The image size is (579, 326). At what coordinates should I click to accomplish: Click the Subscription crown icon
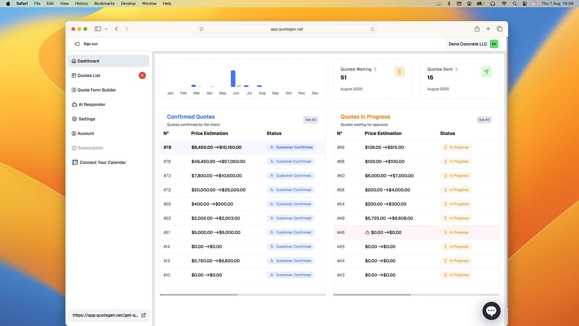click(x=74, y=148)
